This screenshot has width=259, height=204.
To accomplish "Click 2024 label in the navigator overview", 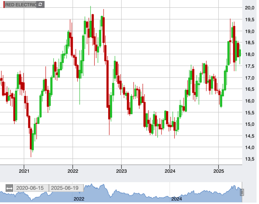I will (176, 199).
